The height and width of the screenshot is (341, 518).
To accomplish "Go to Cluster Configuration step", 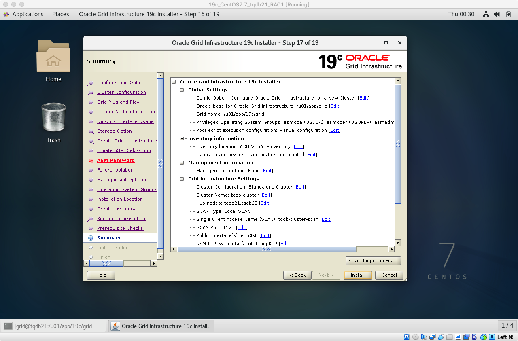I will 121,92.
